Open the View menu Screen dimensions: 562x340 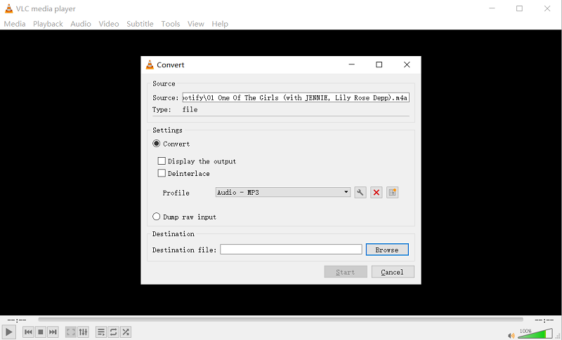[196, 24]
